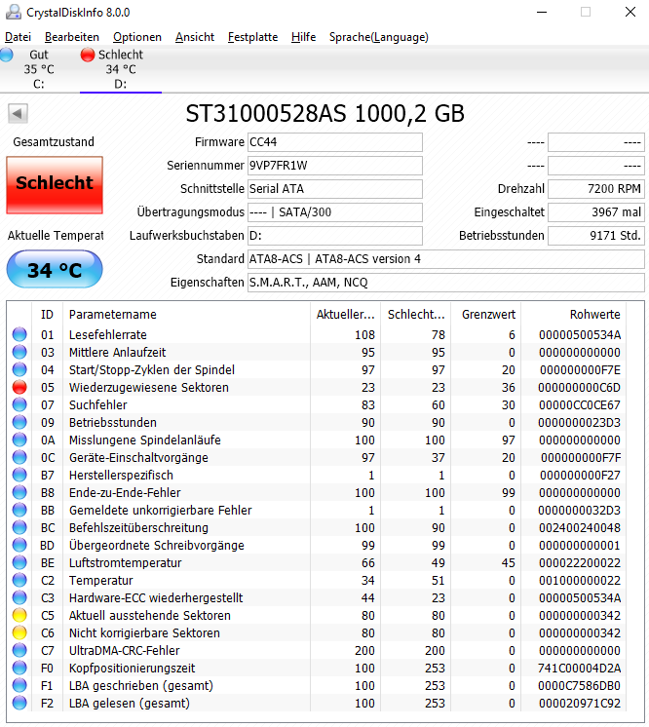Click the status icon in row 09 Betriebsstunden
This screenshot has height=727, width=649.
[19, 422]
